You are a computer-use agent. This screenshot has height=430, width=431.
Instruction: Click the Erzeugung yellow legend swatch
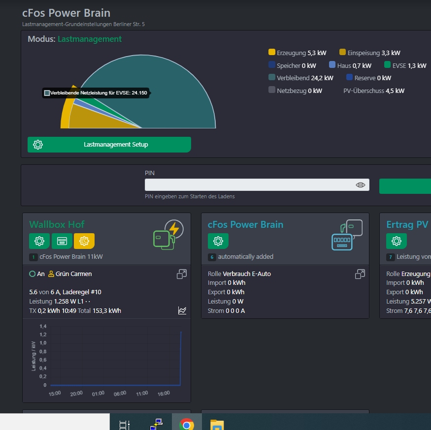point(272,52)
